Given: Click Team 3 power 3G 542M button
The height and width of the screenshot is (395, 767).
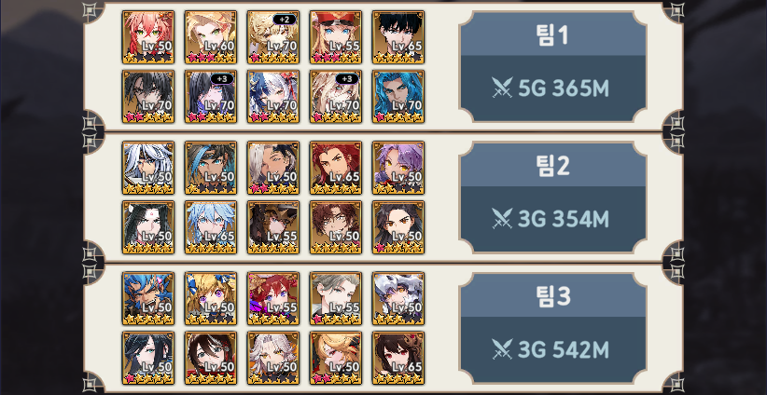Looking at the screenshot, I should (x=552, y=350).
